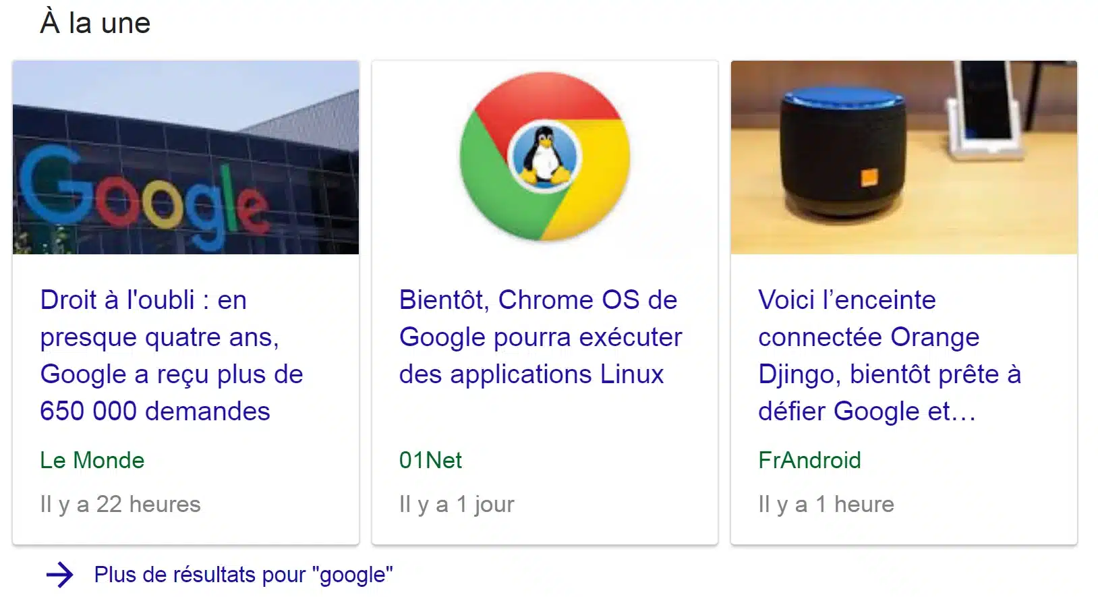Click the Il y a 22 heures timestamp
This screenshot has height=597, width=1098.
pos(120,504)
